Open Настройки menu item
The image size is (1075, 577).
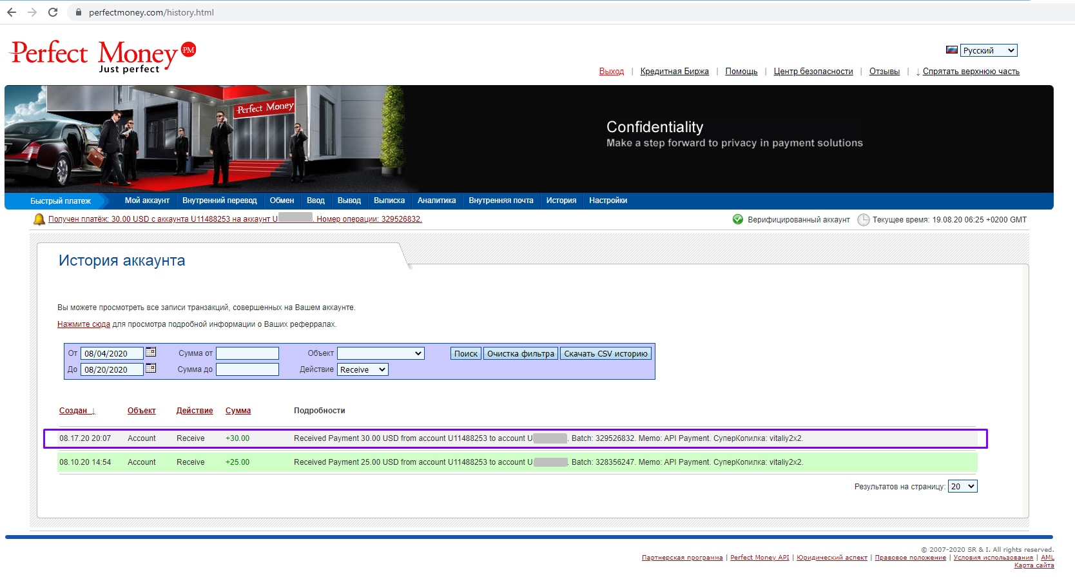608,200
